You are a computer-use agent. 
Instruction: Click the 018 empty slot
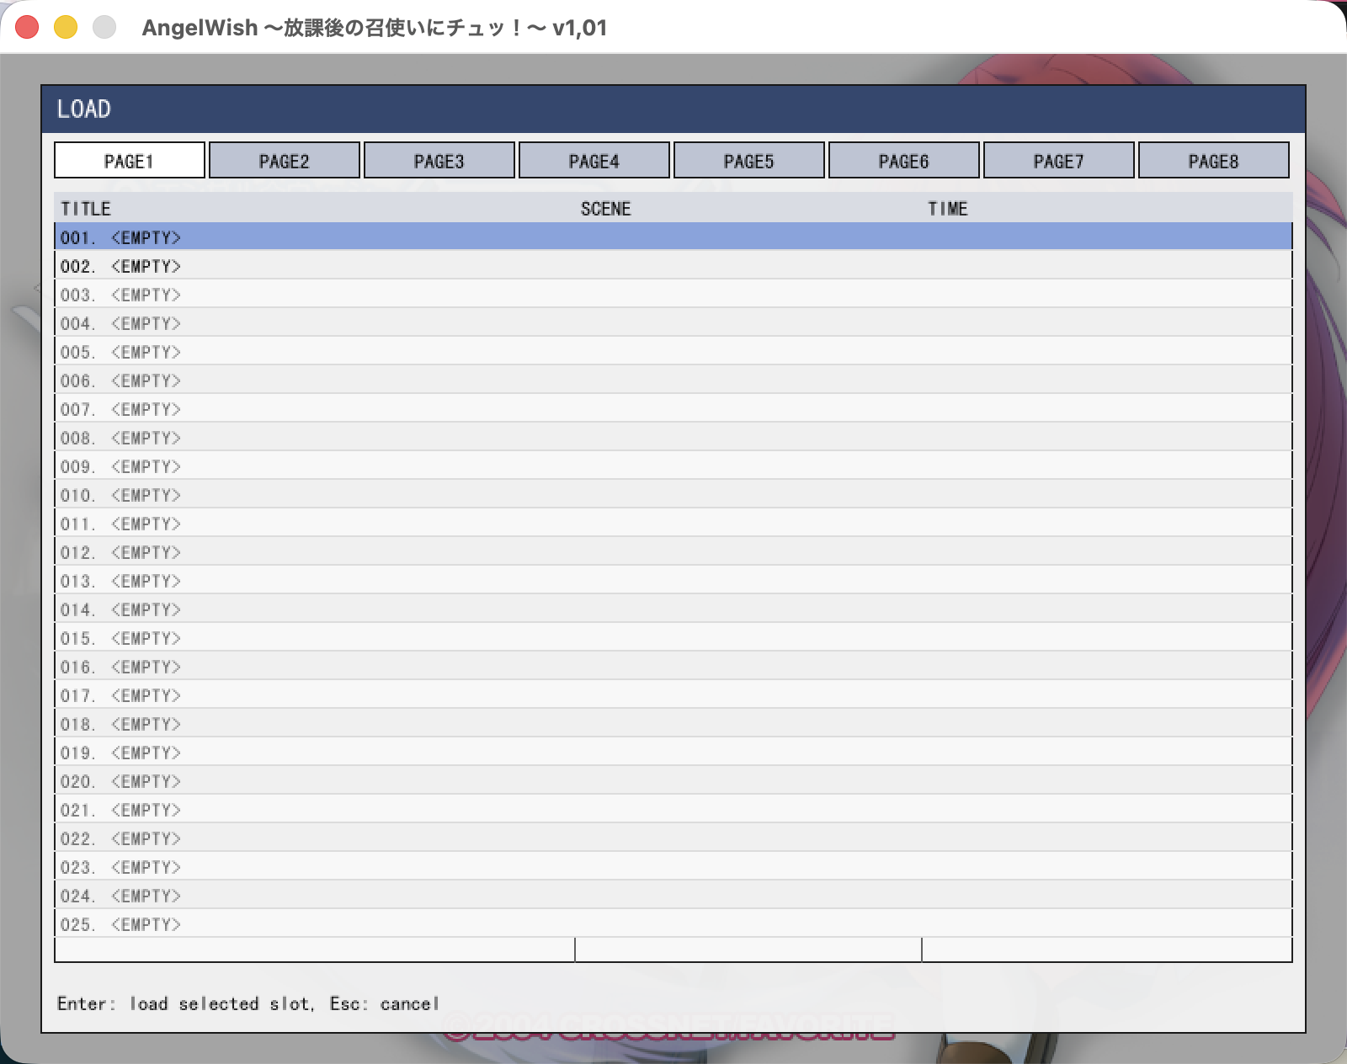(x=673, y=723)
